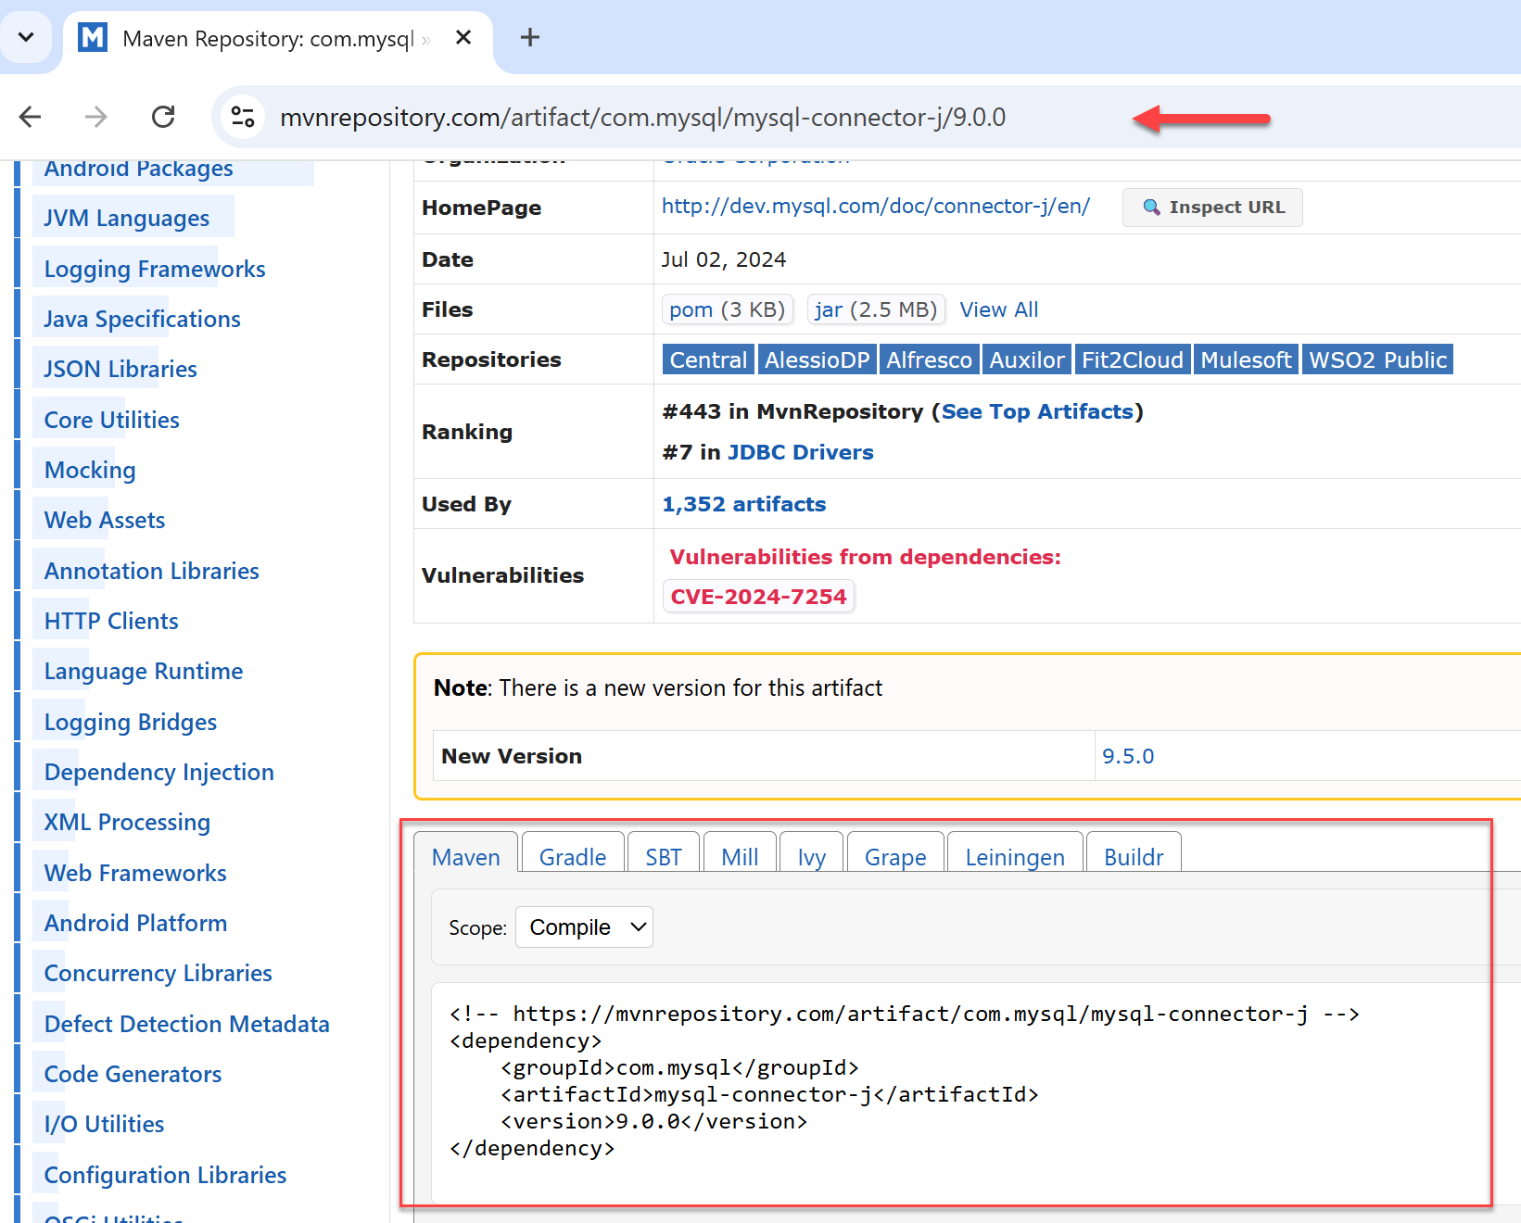
Task: Open JSON Libraries category in sidebar
Action: (120, 370)
